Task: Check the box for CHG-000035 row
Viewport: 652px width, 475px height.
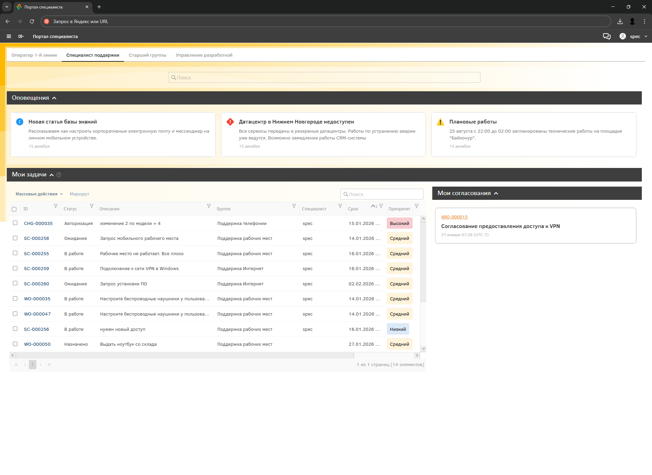Action: tap(15, 223)
